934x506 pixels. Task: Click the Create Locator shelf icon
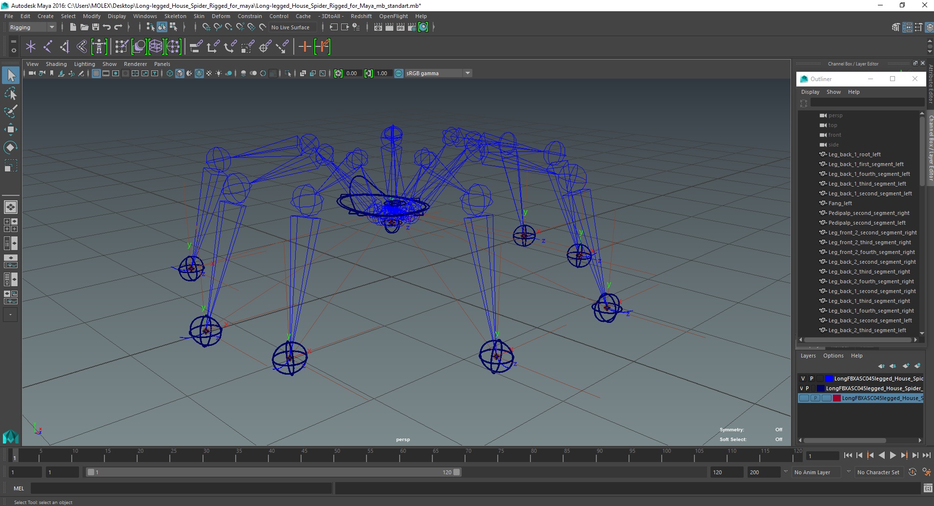pyautogui.click(x=31, y=47)
